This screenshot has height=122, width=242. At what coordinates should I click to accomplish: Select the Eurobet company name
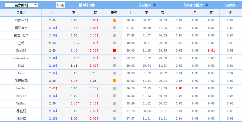click(21, 88)
